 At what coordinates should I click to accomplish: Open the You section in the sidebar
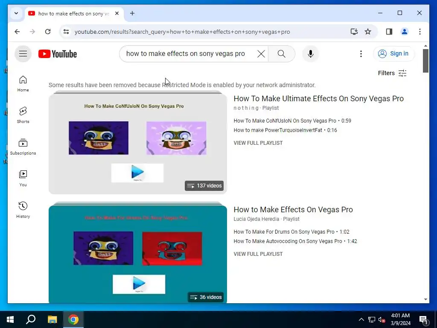(x=23, y=179)
